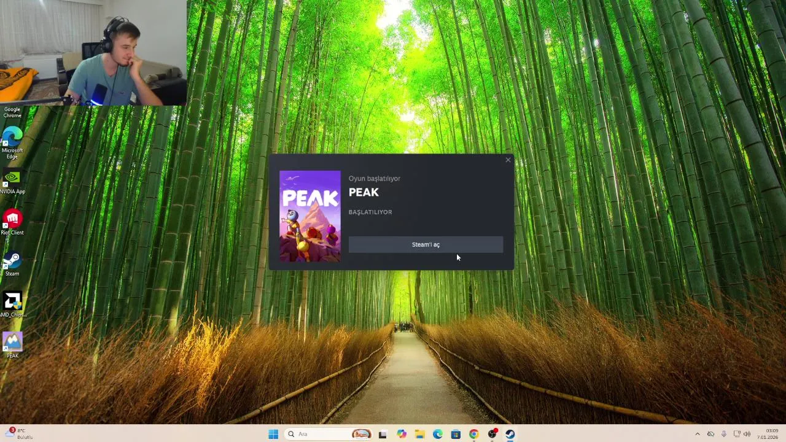Screen dimensions: 786x442
Task: Click the taskbar "Ara" search box
Action: (329, 434)
